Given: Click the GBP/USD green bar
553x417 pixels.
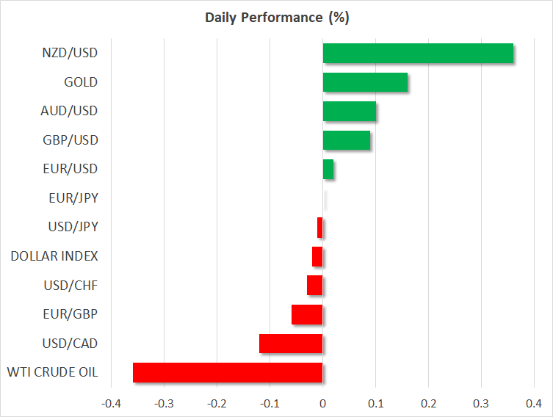Looking at the screenshot, I should 347,140.
